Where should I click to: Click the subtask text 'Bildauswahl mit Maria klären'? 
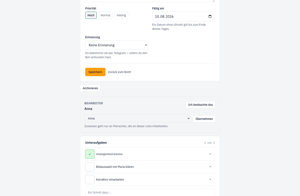click(x=115, y=167)
